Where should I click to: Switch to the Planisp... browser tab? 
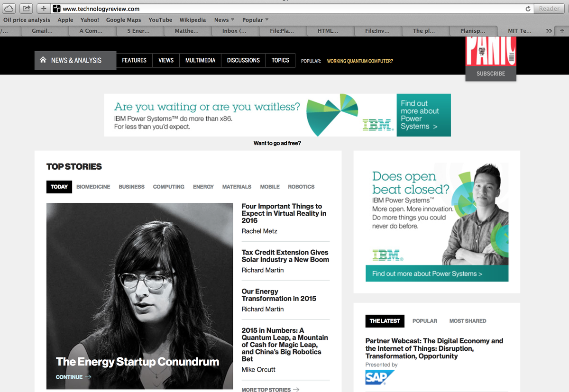point(473,31)
